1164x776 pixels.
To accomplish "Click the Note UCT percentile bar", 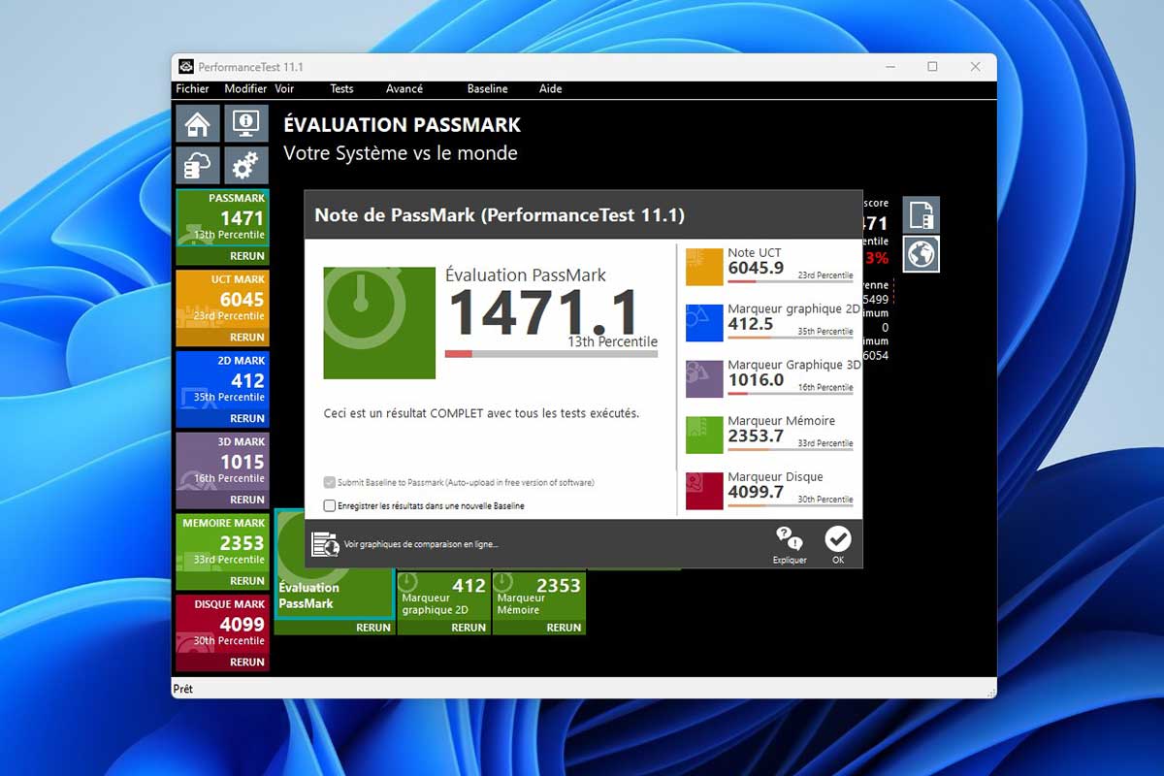I will [790, 281].
